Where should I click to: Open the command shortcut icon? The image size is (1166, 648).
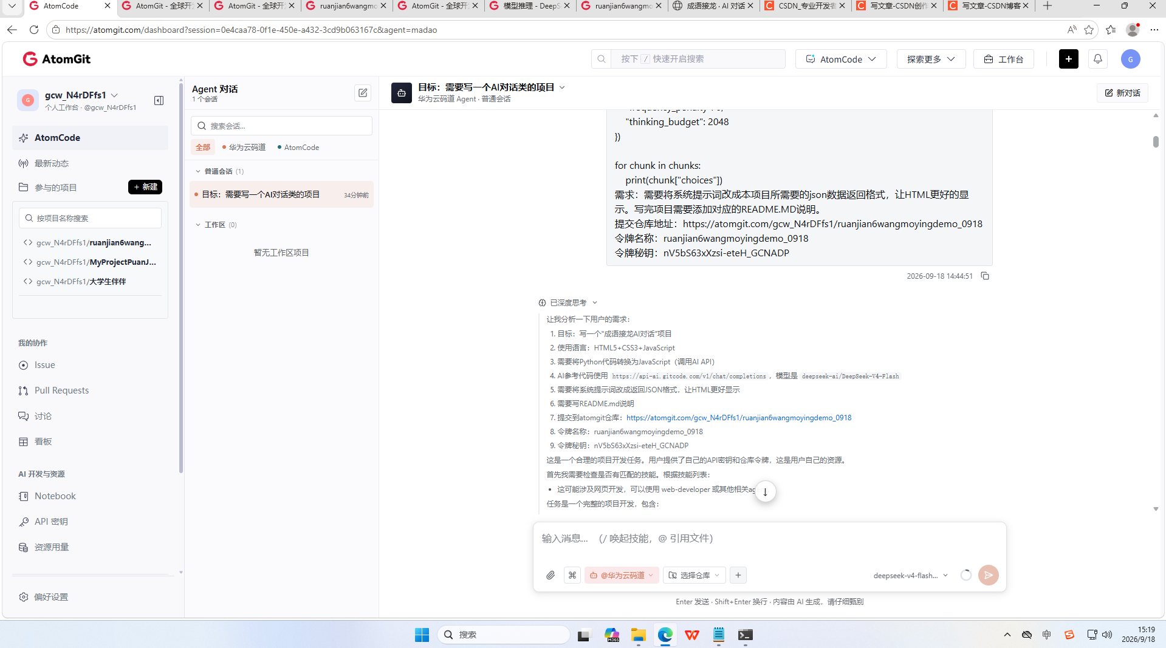[572, 575]
